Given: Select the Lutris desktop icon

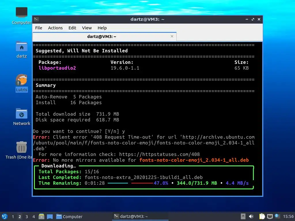Looking at the screenshot, I should pyautogui.click(x=21, y=83).
